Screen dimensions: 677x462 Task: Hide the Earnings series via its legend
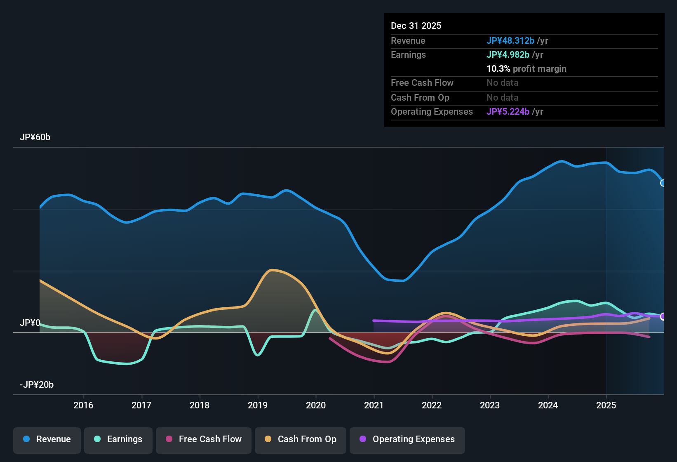tap(118, 439)
